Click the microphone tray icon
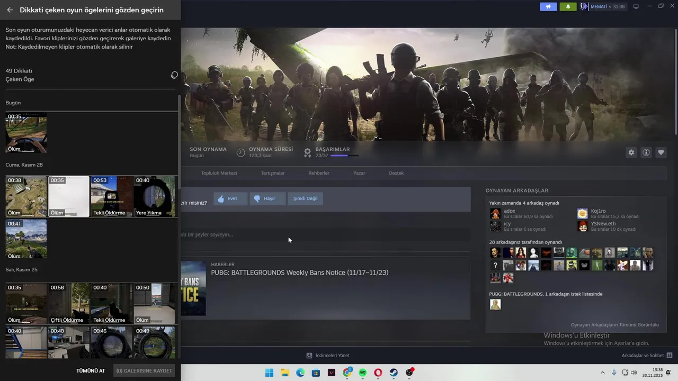This screenshot has width=678, height=381. tap(614, 373)
